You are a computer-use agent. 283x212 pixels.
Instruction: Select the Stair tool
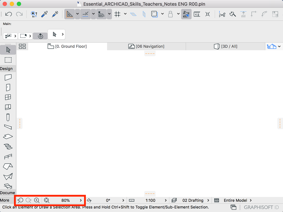pyautogui.click(x=8, y=147)
